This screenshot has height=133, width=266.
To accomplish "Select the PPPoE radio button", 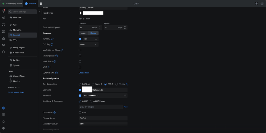I will click(x=105, y=84).
